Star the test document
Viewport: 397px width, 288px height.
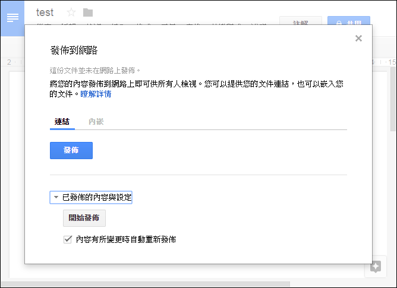point(71,12)
